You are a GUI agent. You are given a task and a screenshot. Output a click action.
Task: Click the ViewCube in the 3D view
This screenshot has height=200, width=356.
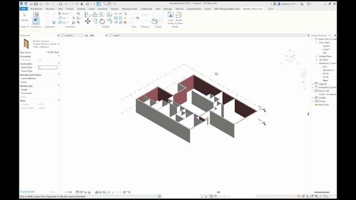290,56
